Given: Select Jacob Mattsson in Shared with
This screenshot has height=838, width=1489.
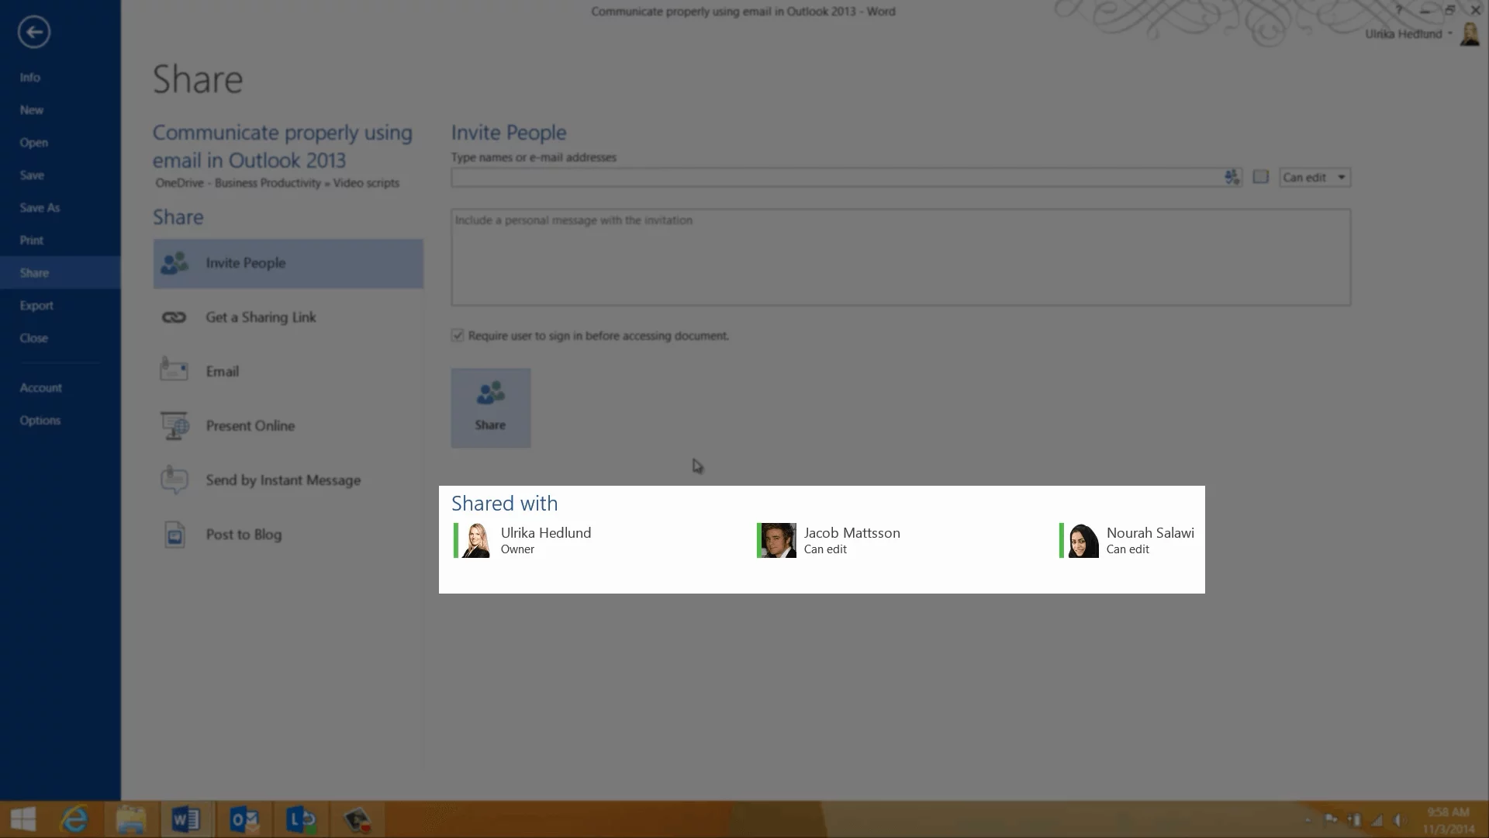Looking at the screenshot, I should pyautogui.click(x=851, y=540).
